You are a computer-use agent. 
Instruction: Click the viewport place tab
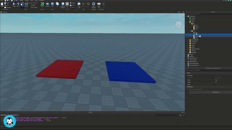(5, 12)
